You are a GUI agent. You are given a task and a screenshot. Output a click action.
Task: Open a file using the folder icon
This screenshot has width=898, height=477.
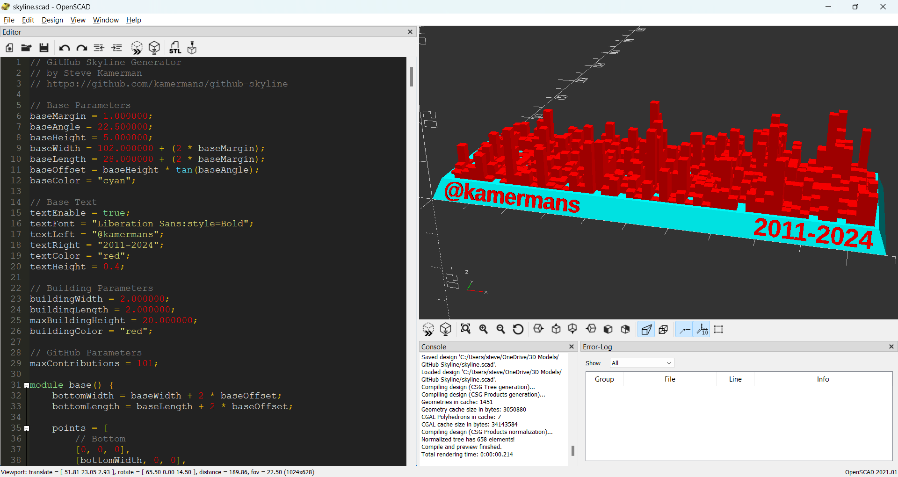pyautogui.click(x=26, y=48)
